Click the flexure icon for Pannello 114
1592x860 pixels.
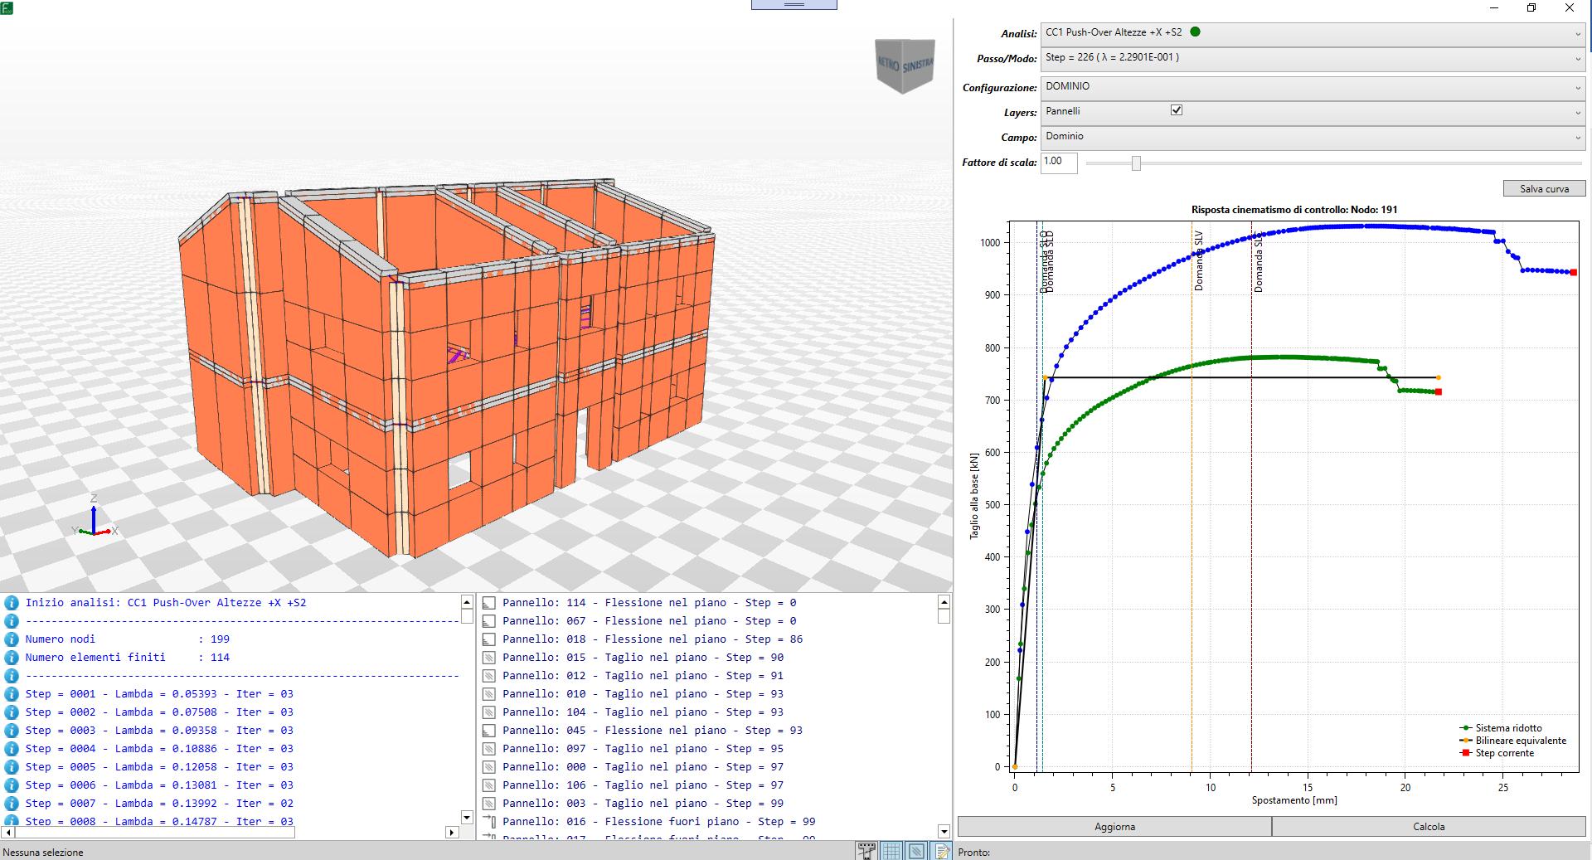(489, 603)
